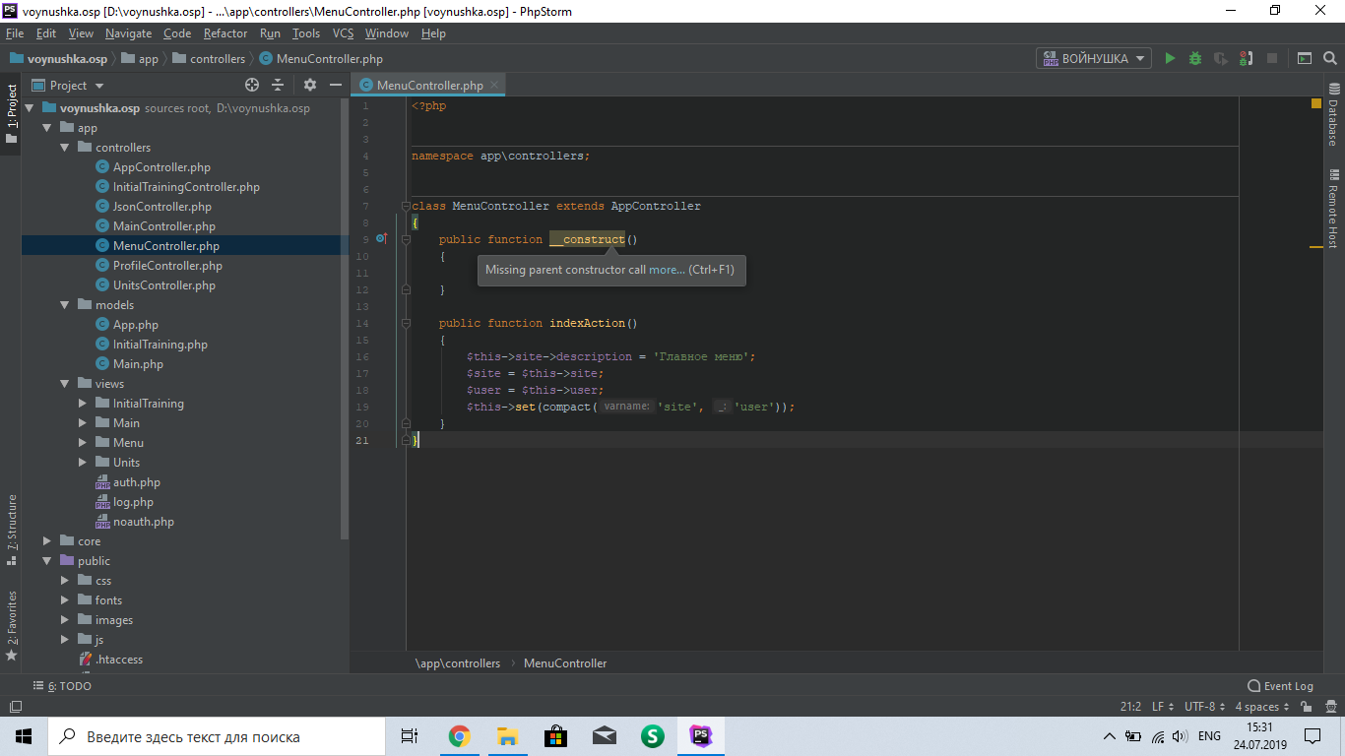Open .htaccess file in public folder

pyautogui.click(x=119, y=660)
